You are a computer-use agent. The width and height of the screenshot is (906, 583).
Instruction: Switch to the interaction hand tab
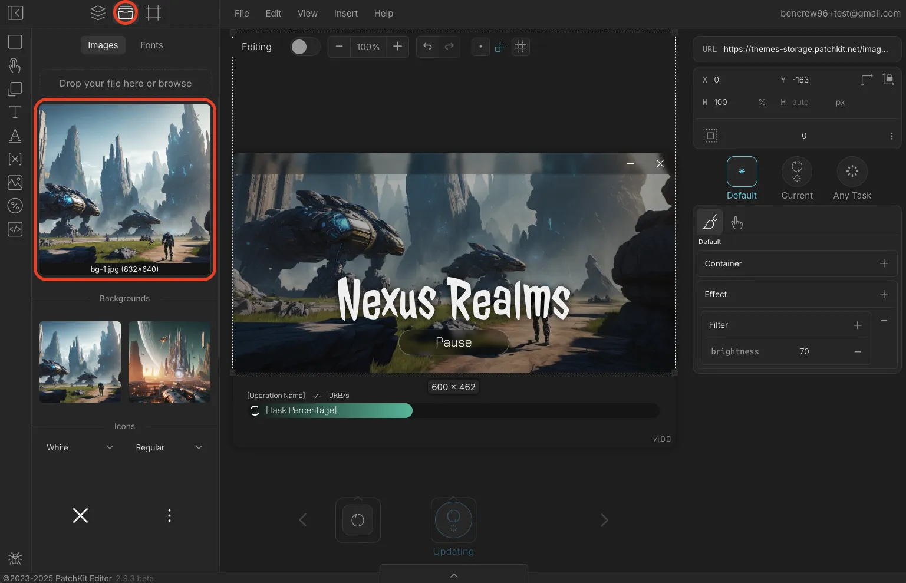tap(736, 222)
